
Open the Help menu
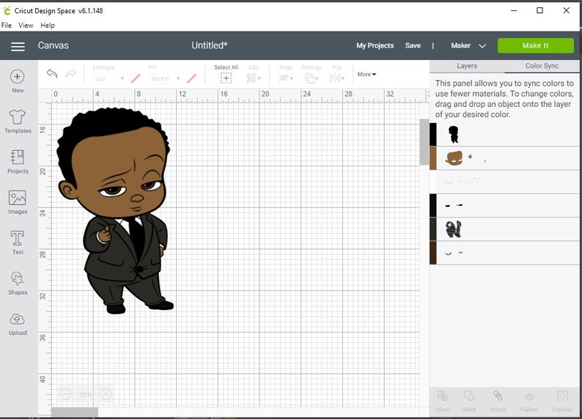(x=48, y=25)
